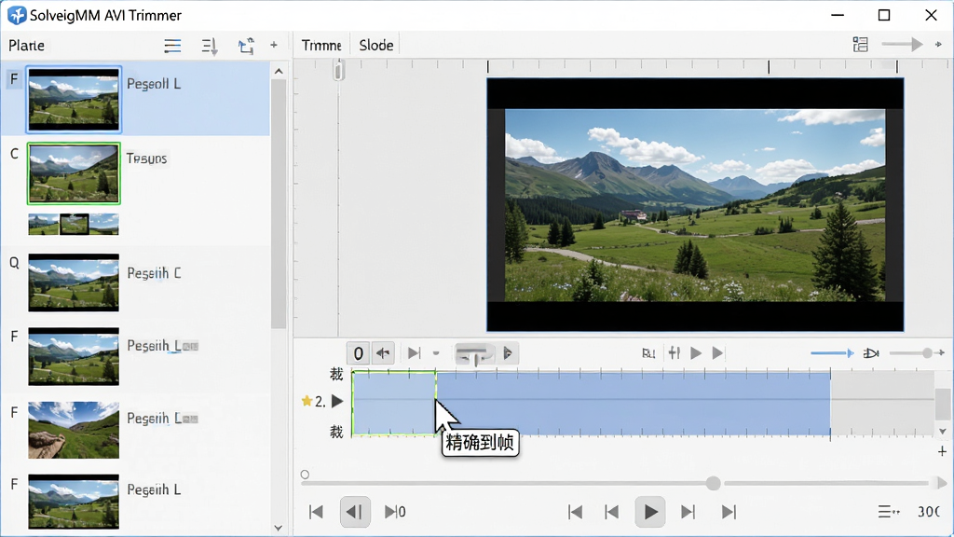Click the 0 counter button above the timeline
This screenshot has width=954, height=537.
(x=359, y=353)
